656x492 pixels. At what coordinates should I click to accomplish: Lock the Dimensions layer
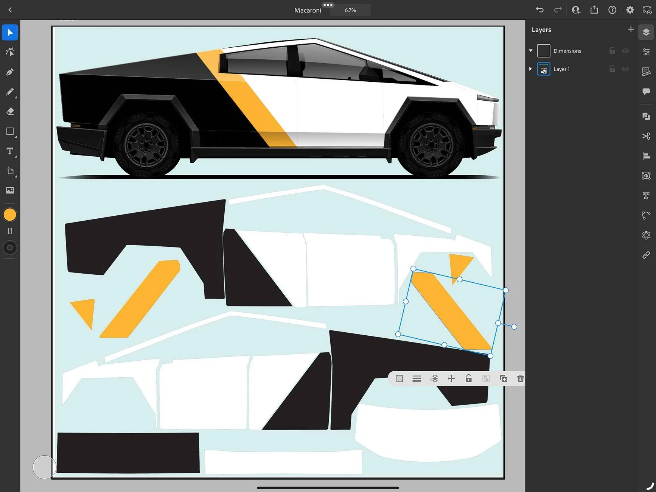[612, 51]
